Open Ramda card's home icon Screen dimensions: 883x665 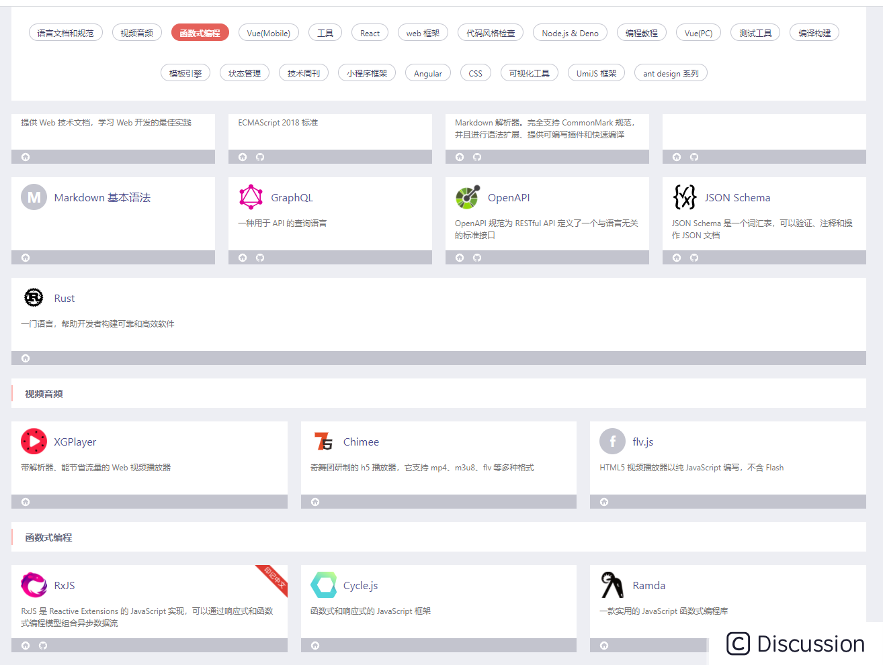604,646
